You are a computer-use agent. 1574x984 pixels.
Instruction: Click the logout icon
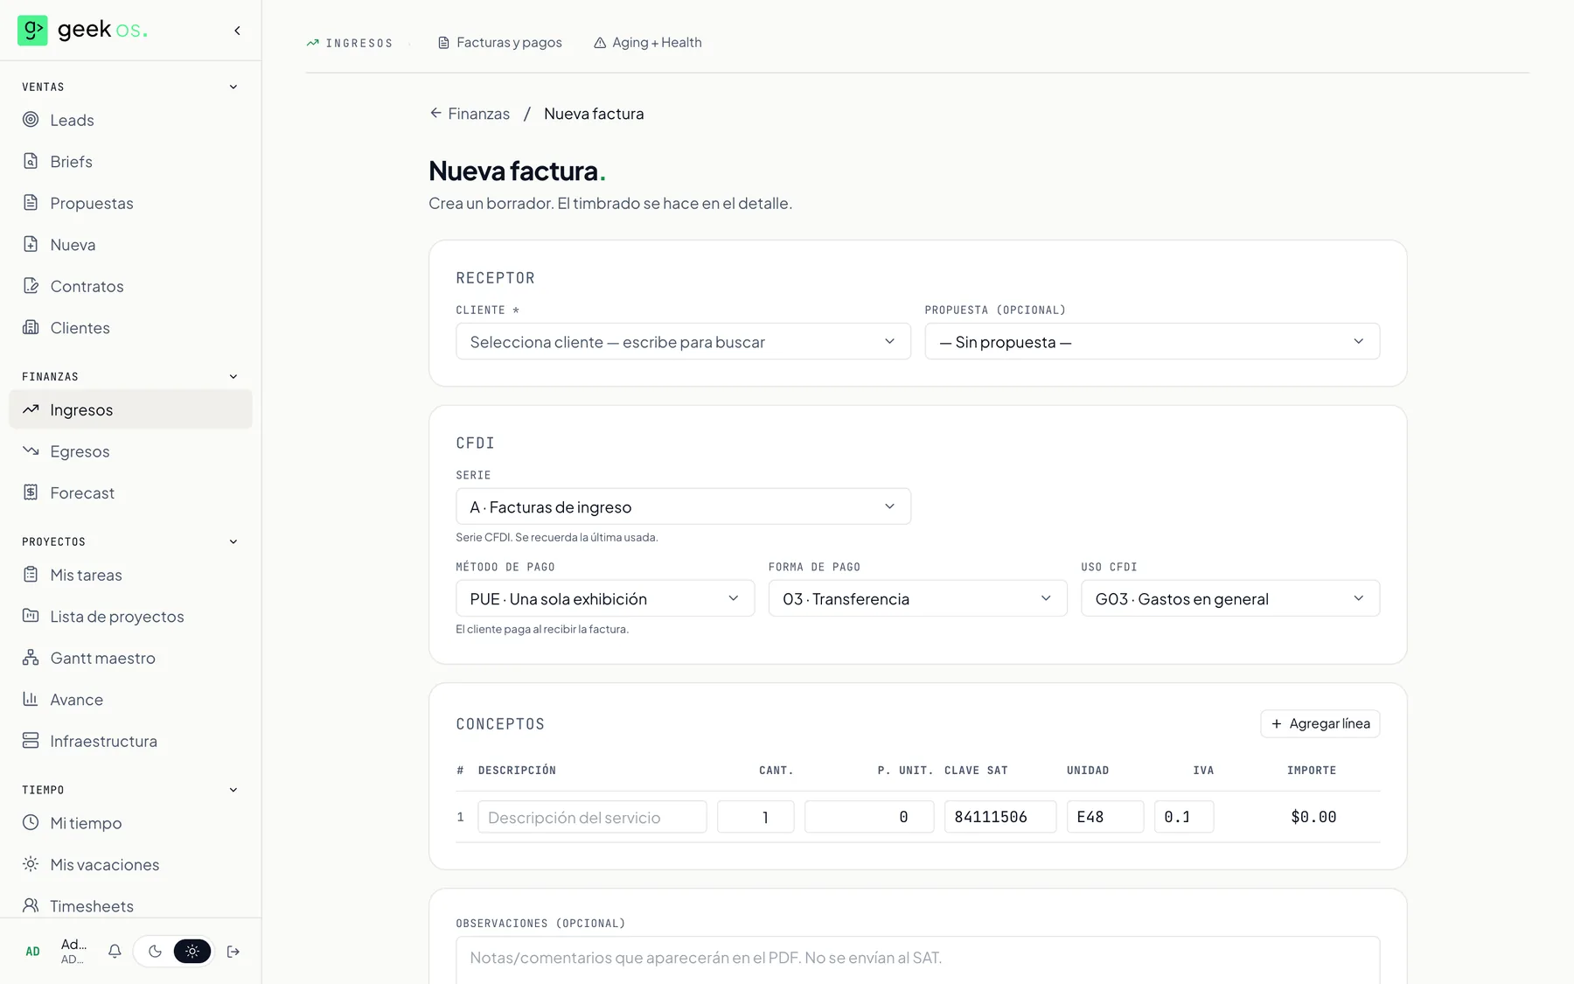point(233,952)
